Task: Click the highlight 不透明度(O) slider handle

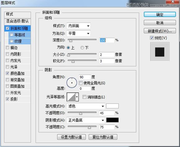Action: tap(81, 113)
